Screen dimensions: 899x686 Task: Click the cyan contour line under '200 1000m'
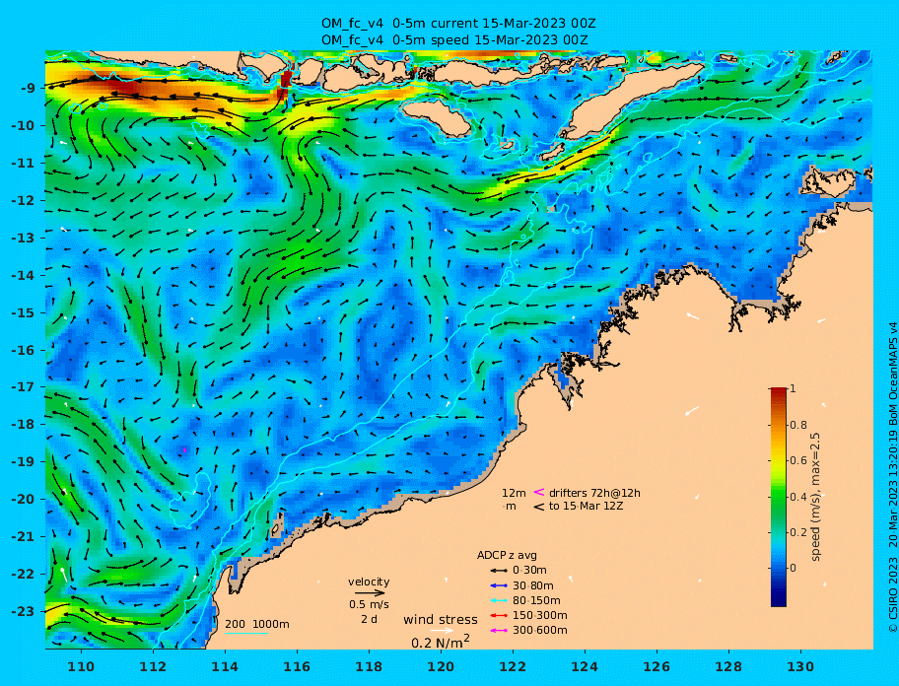[246, 634]
